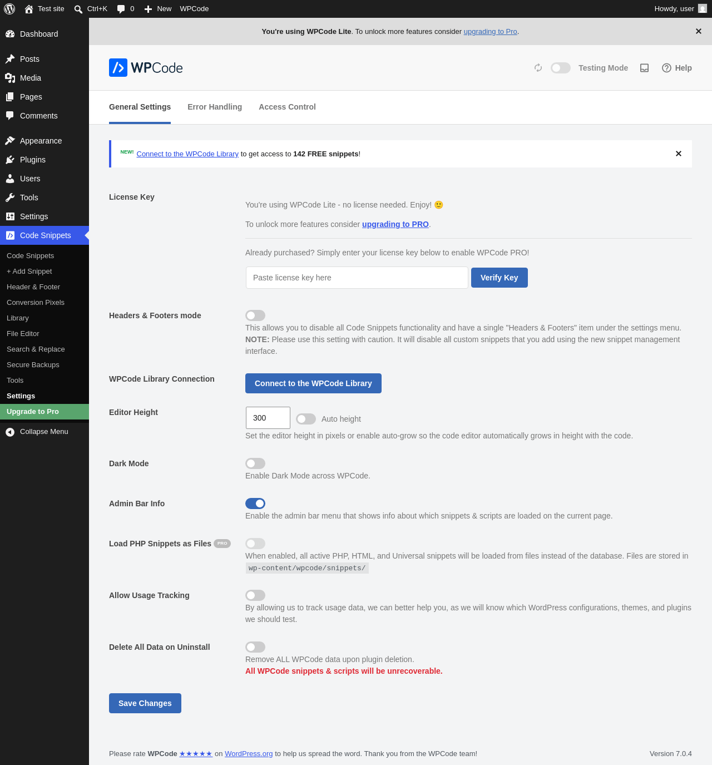
Task: Toggle Testing Mode switch
Action: (561, 68)
